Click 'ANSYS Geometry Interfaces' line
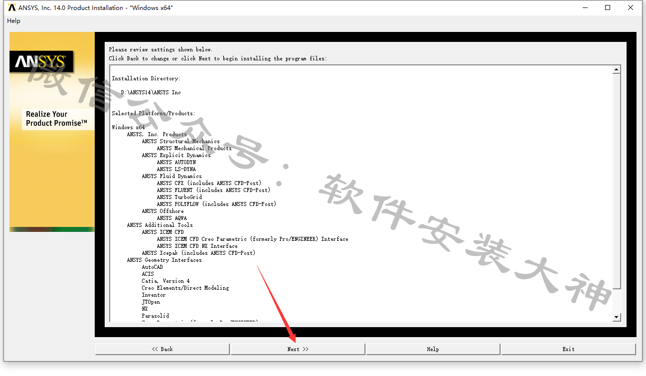The height and width of the screenshot is (376, 646). pyautogui.click(x=164, y=260)
